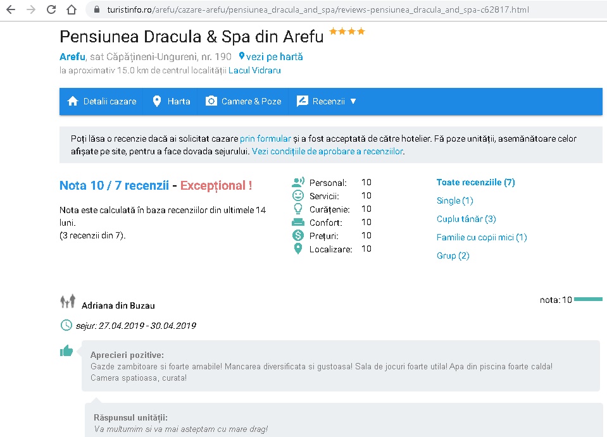Click the map pin icon near 'vezi pe hartă'

tap(241, 56)
